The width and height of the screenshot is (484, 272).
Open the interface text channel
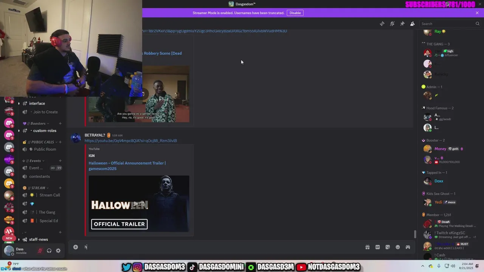pyautogui.click(x=37, y=104)
